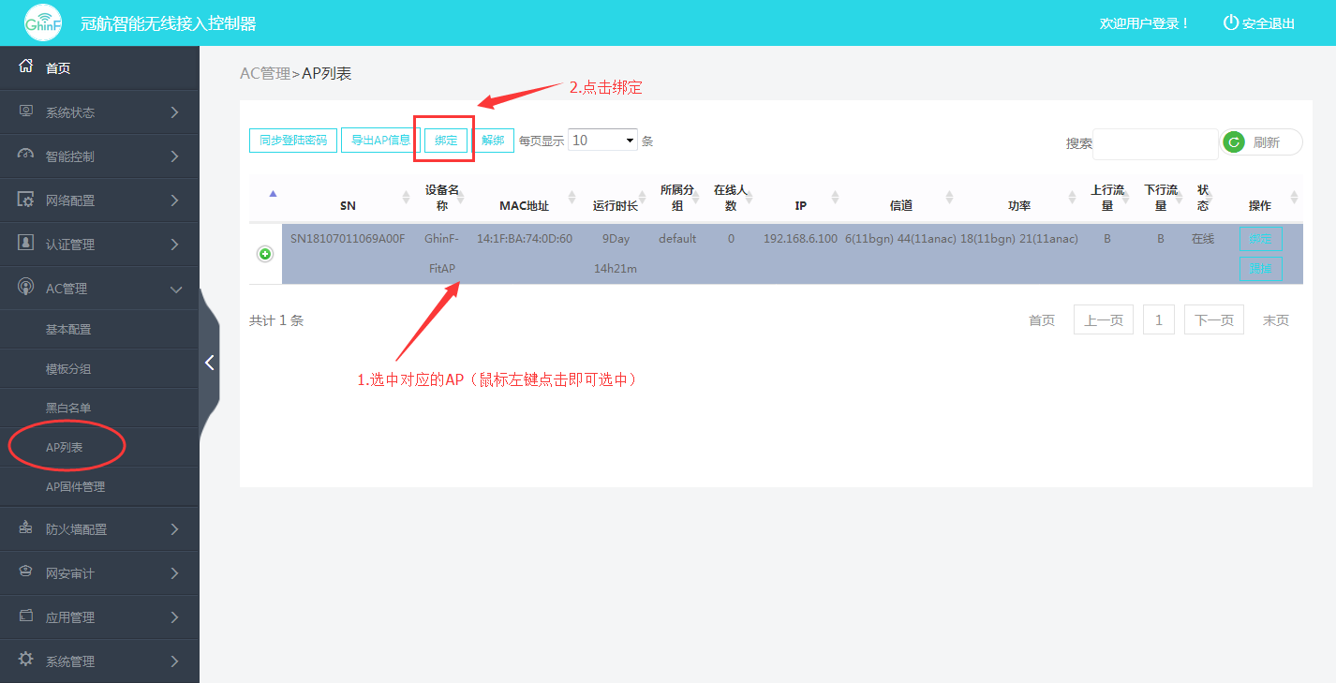Click the green refresh icon next to 刷新
This screenshot has width=1336, height=683.
click(1235, 142)
